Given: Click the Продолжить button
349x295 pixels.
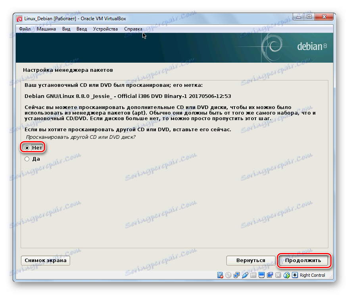Looking at the screenshot, I should click(x=303, y=260).
